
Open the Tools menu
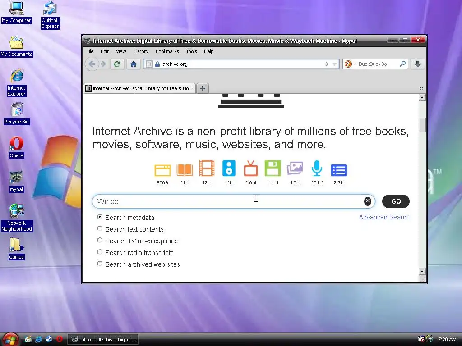(191, 51)
